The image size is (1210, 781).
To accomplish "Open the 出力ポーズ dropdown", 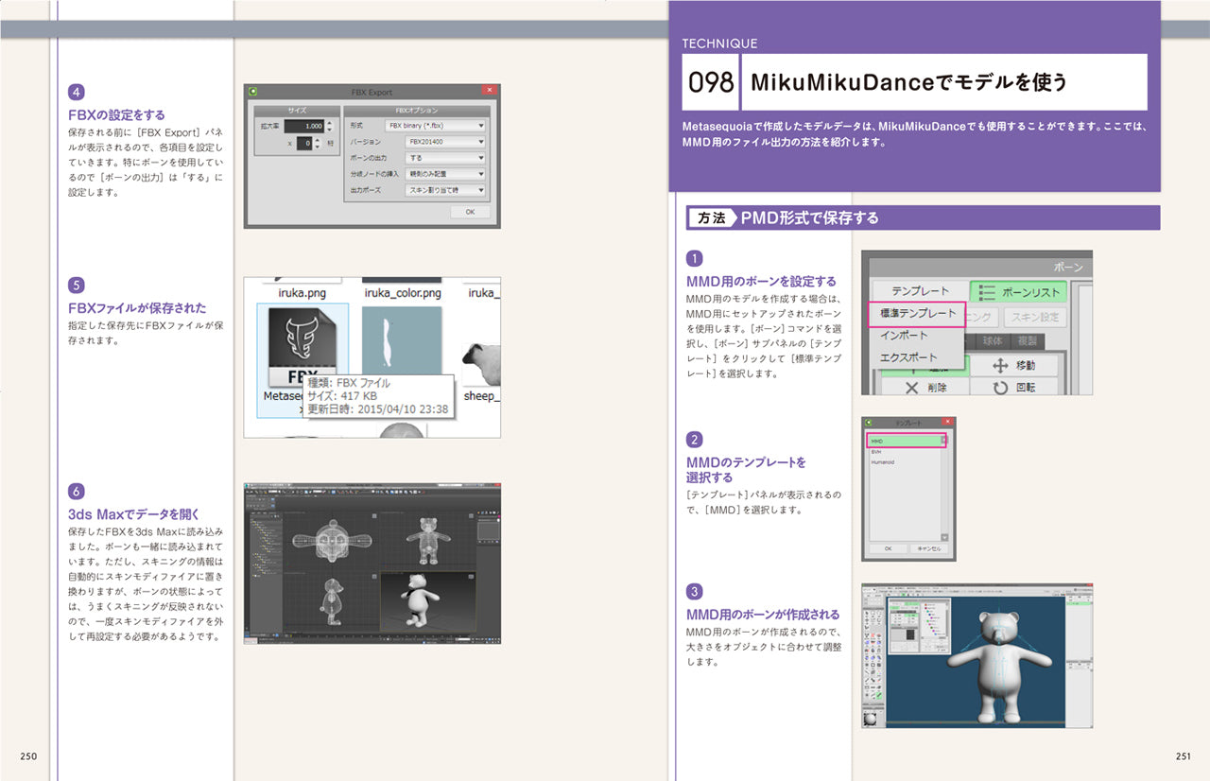I will 445,190.
